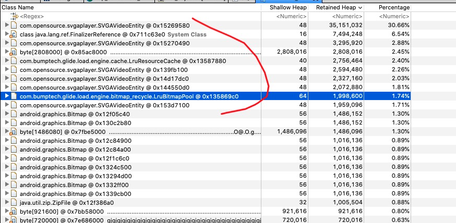Click array icon for byte[921600]
The height and width of the screenshot is (223, 456).
point(14,212)
